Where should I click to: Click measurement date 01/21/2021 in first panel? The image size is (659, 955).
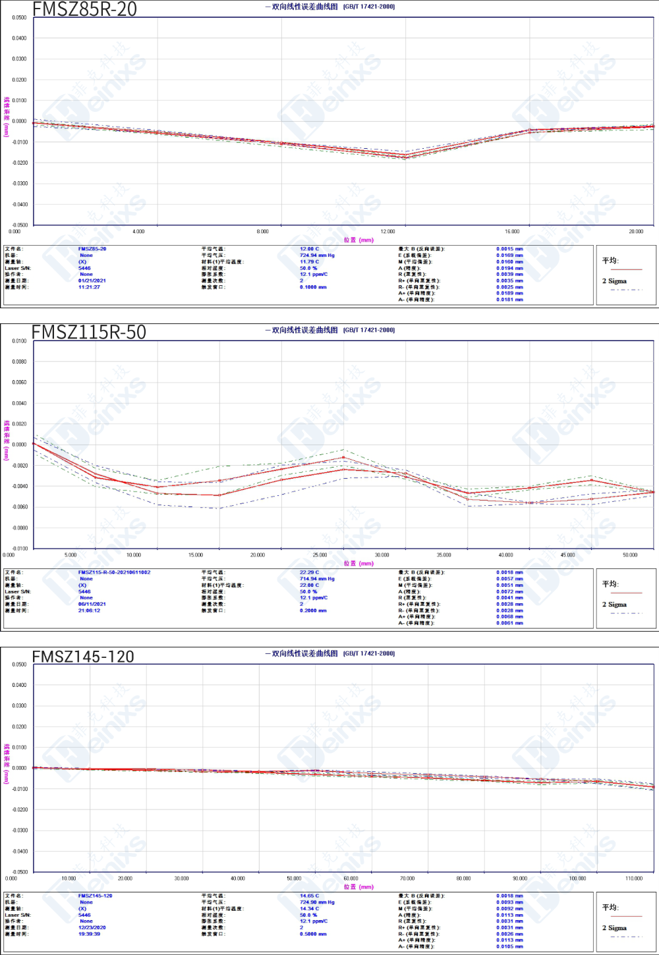click(92, 281)
